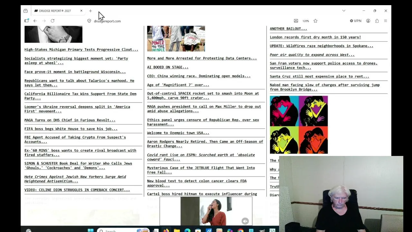Toggle the browser sidebar icon
Screen dimensions: 412x232
point(27,21)
